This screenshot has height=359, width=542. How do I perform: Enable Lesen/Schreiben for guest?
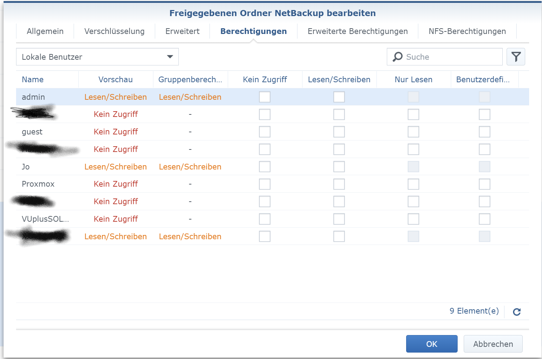tap(339, 132)
